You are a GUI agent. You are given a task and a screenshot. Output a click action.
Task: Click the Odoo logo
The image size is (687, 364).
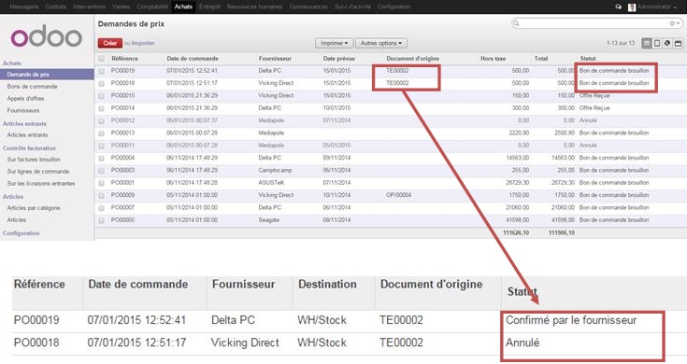pyautogui.click(x=47, y=36)
